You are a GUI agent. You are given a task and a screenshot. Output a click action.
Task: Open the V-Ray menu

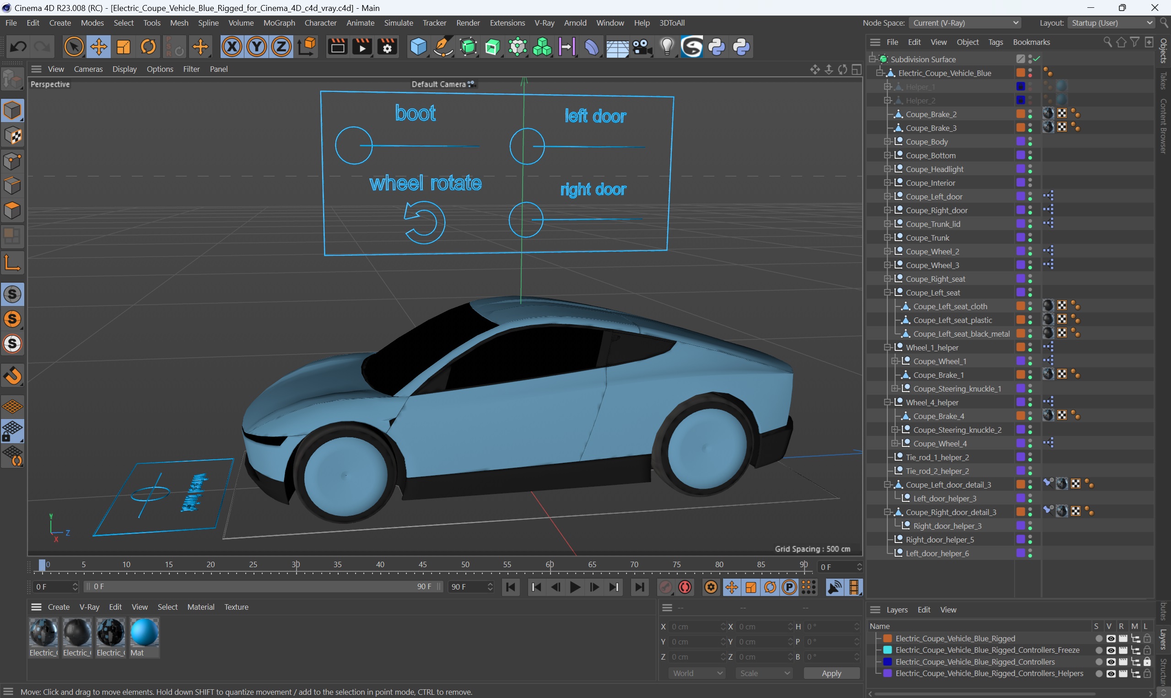(x=545, y=22)
